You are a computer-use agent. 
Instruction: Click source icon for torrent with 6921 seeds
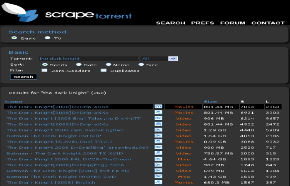point(158,112)
